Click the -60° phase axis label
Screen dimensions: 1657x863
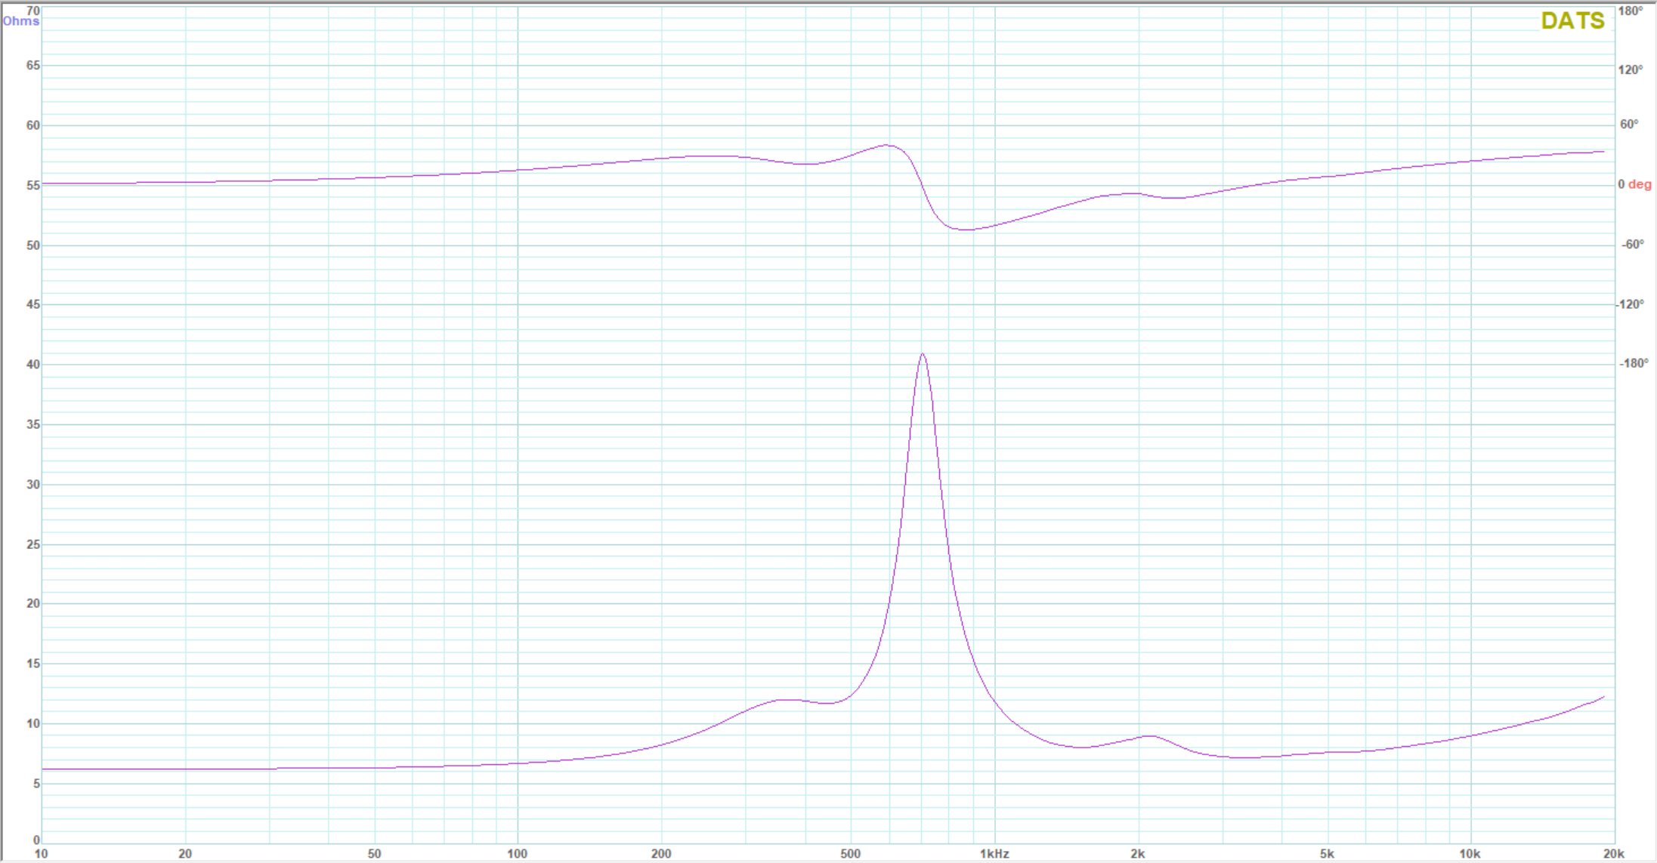point(1634,245)
